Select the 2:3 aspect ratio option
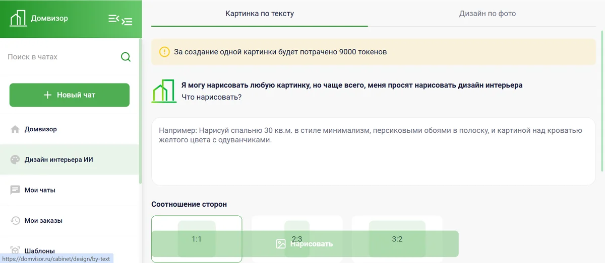The width and height of the screenshot is (605, 263). pyautogui.click(x=297, y=224)
